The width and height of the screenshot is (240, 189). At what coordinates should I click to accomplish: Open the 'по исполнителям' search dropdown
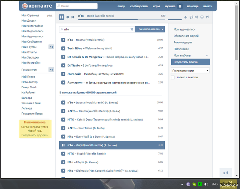click(x=150, y=29)
